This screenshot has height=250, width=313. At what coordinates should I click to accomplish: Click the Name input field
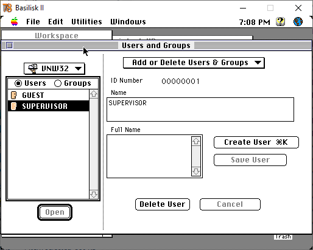pyautogui.click(x=200, y=109)
